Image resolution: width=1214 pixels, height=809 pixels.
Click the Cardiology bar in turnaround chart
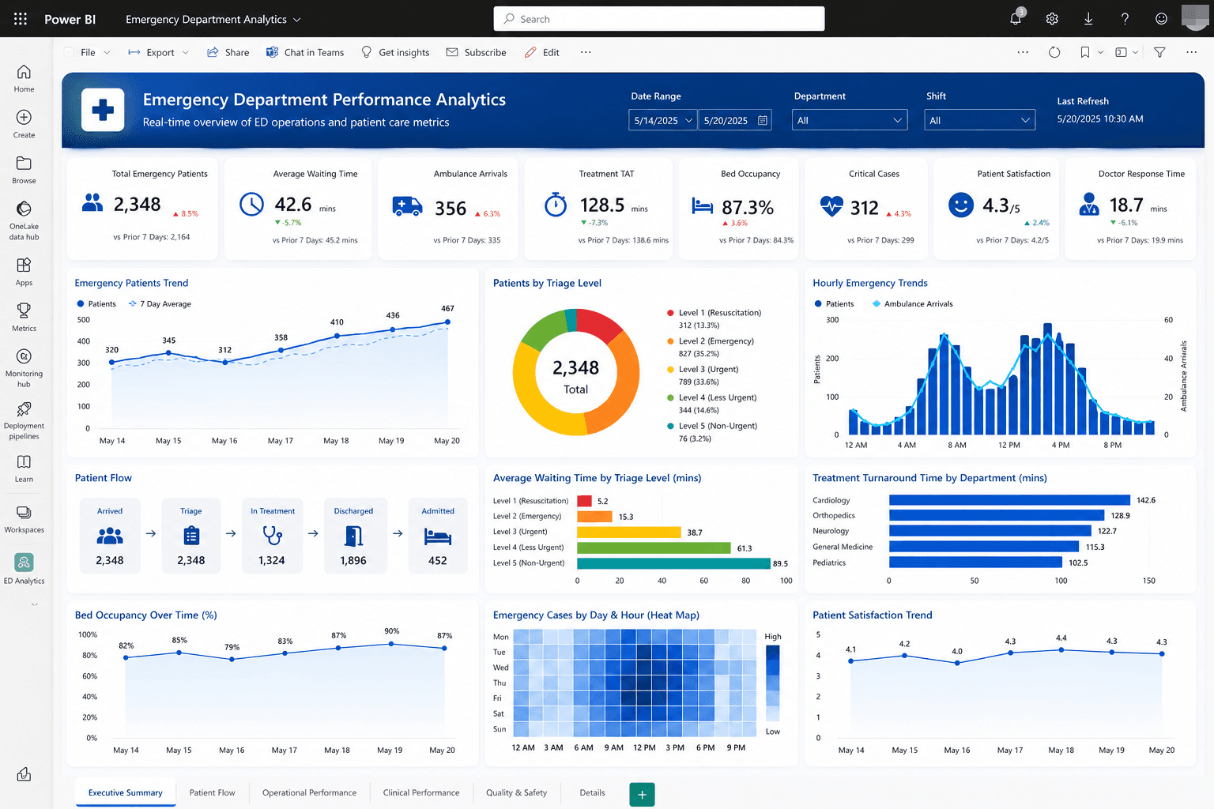(x=1009, y=500)
